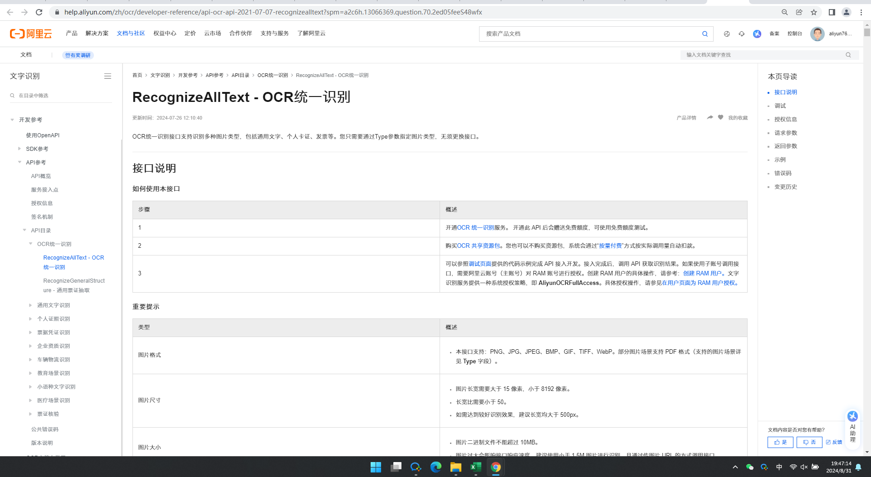Open the OCR 统一识别 service link in step 1
The width and height of the screenshot is (871, 477).
pos(475,228)
